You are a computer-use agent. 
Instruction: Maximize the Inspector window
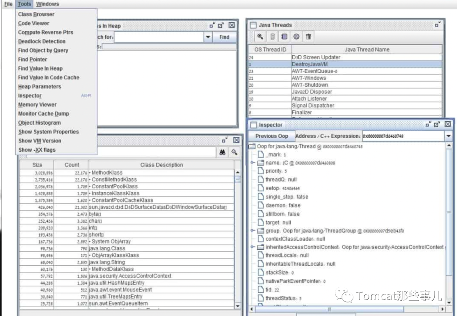point(436,125)
